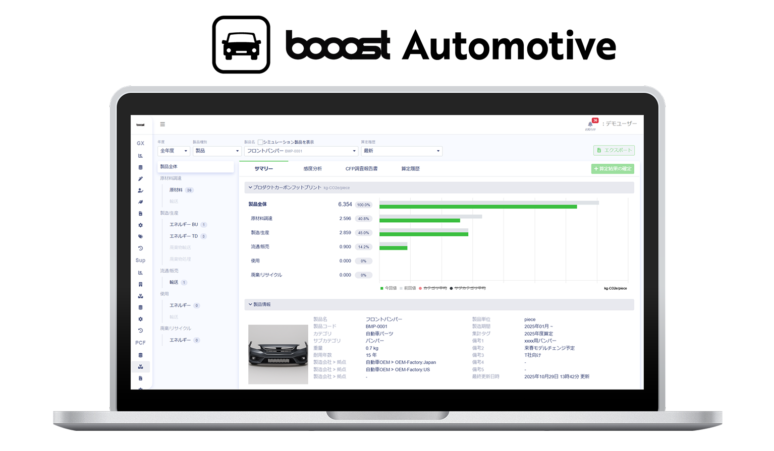
Task: Toggle the 前回値 legend item below the chart
Action: 407,288
